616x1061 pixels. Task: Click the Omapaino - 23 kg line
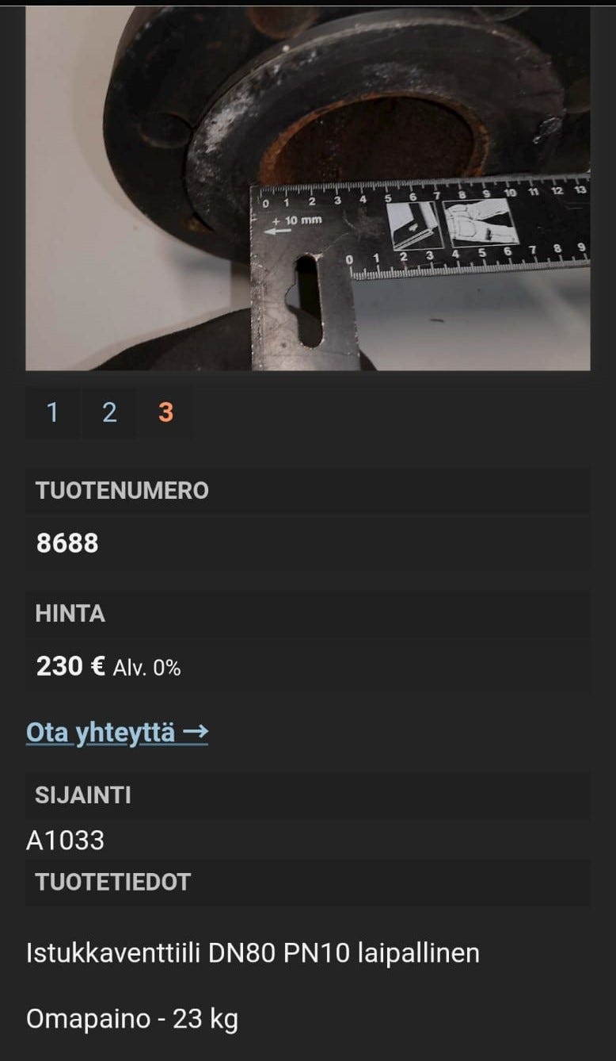(132, 1019)
